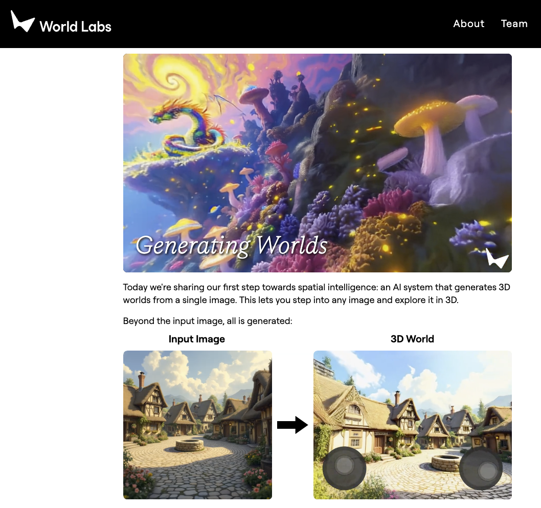
Task: Click the stone well in Input Image
Action: (x=189, y=445)
